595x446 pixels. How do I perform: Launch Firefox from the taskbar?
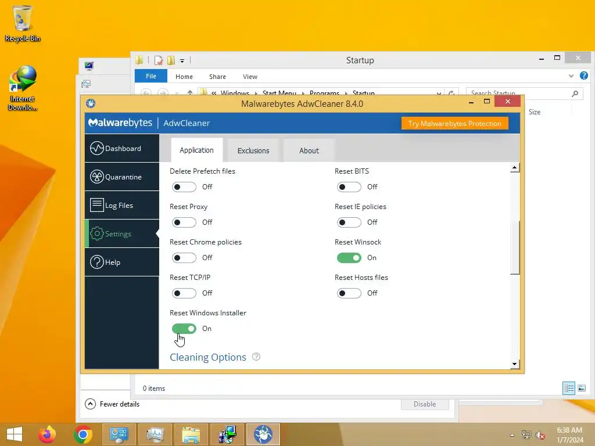pos(47,434)
